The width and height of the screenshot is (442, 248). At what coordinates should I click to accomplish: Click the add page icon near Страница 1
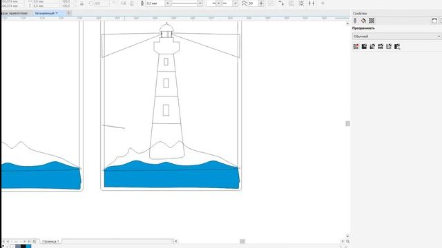[35, 241]
